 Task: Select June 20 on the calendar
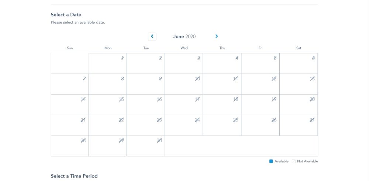point(299,105)
